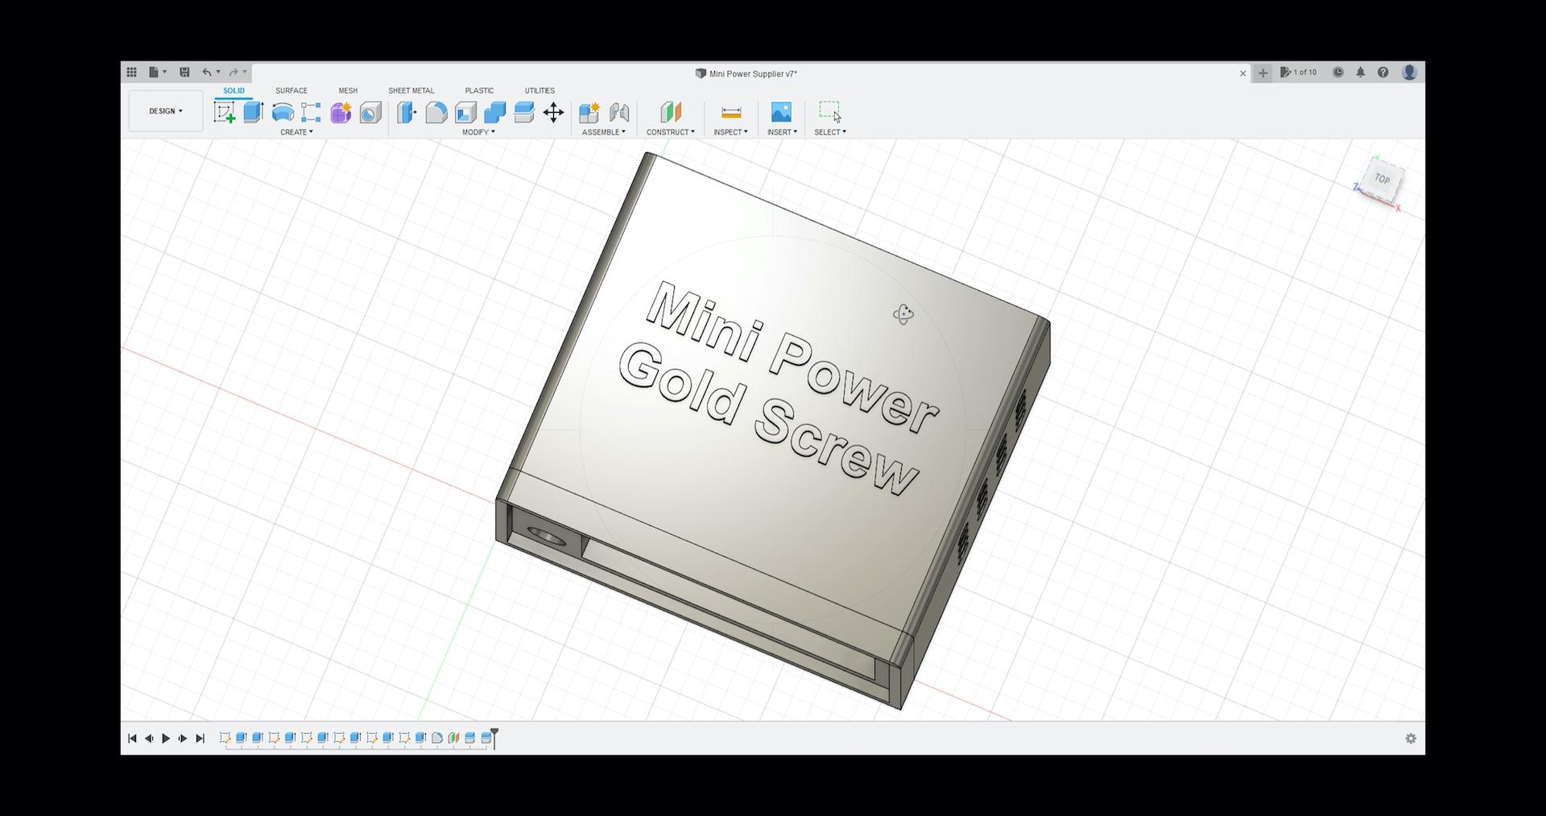Click the purple form icon with a star
Image resolution: width=1546 pixels, height=816 pixels.
pos(341,112)
